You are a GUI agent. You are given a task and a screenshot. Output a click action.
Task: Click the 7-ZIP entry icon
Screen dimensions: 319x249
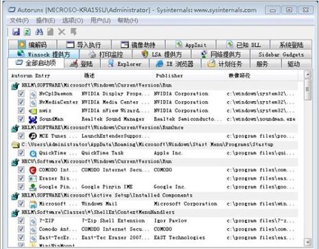(33, 221)
